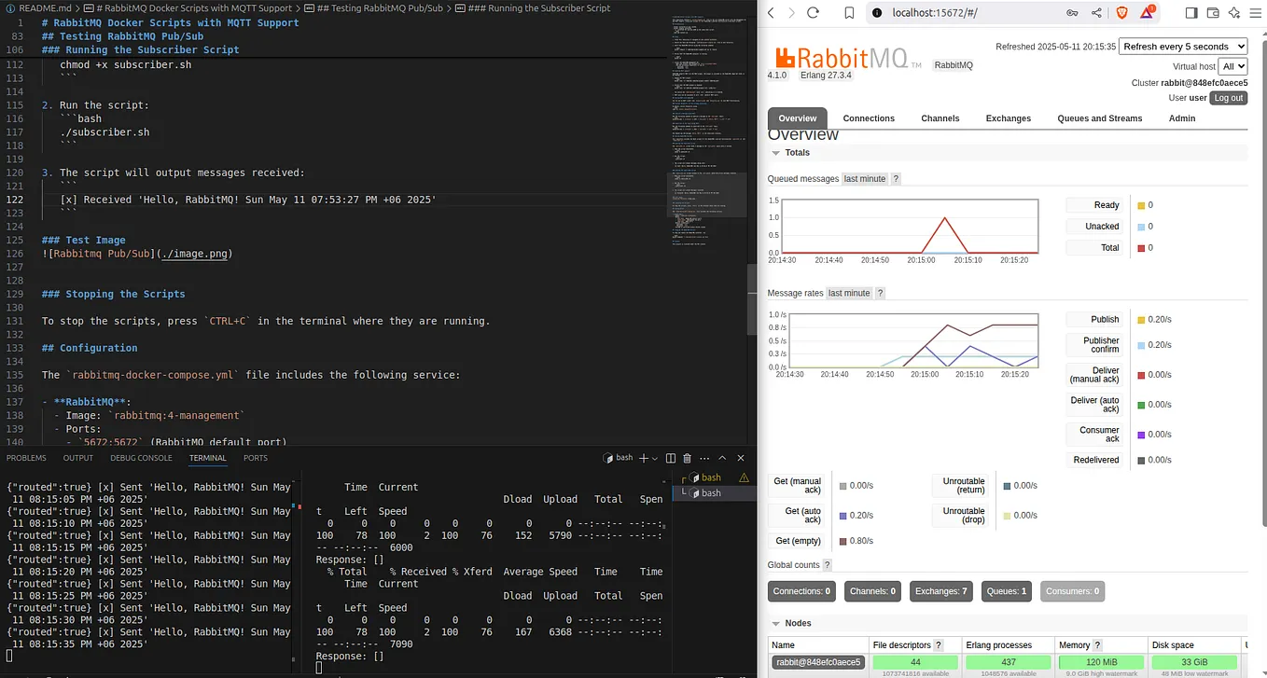1267x678 pixels.
Task: Split the bash terminal
Action: (x=670, y=458)
